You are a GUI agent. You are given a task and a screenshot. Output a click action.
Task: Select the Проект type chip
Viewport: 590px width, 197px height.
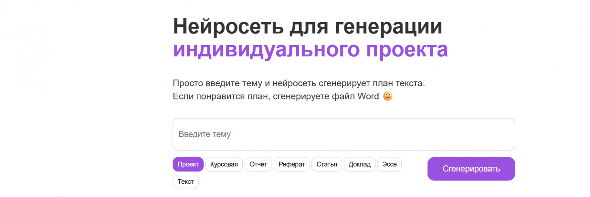point(188,164)
